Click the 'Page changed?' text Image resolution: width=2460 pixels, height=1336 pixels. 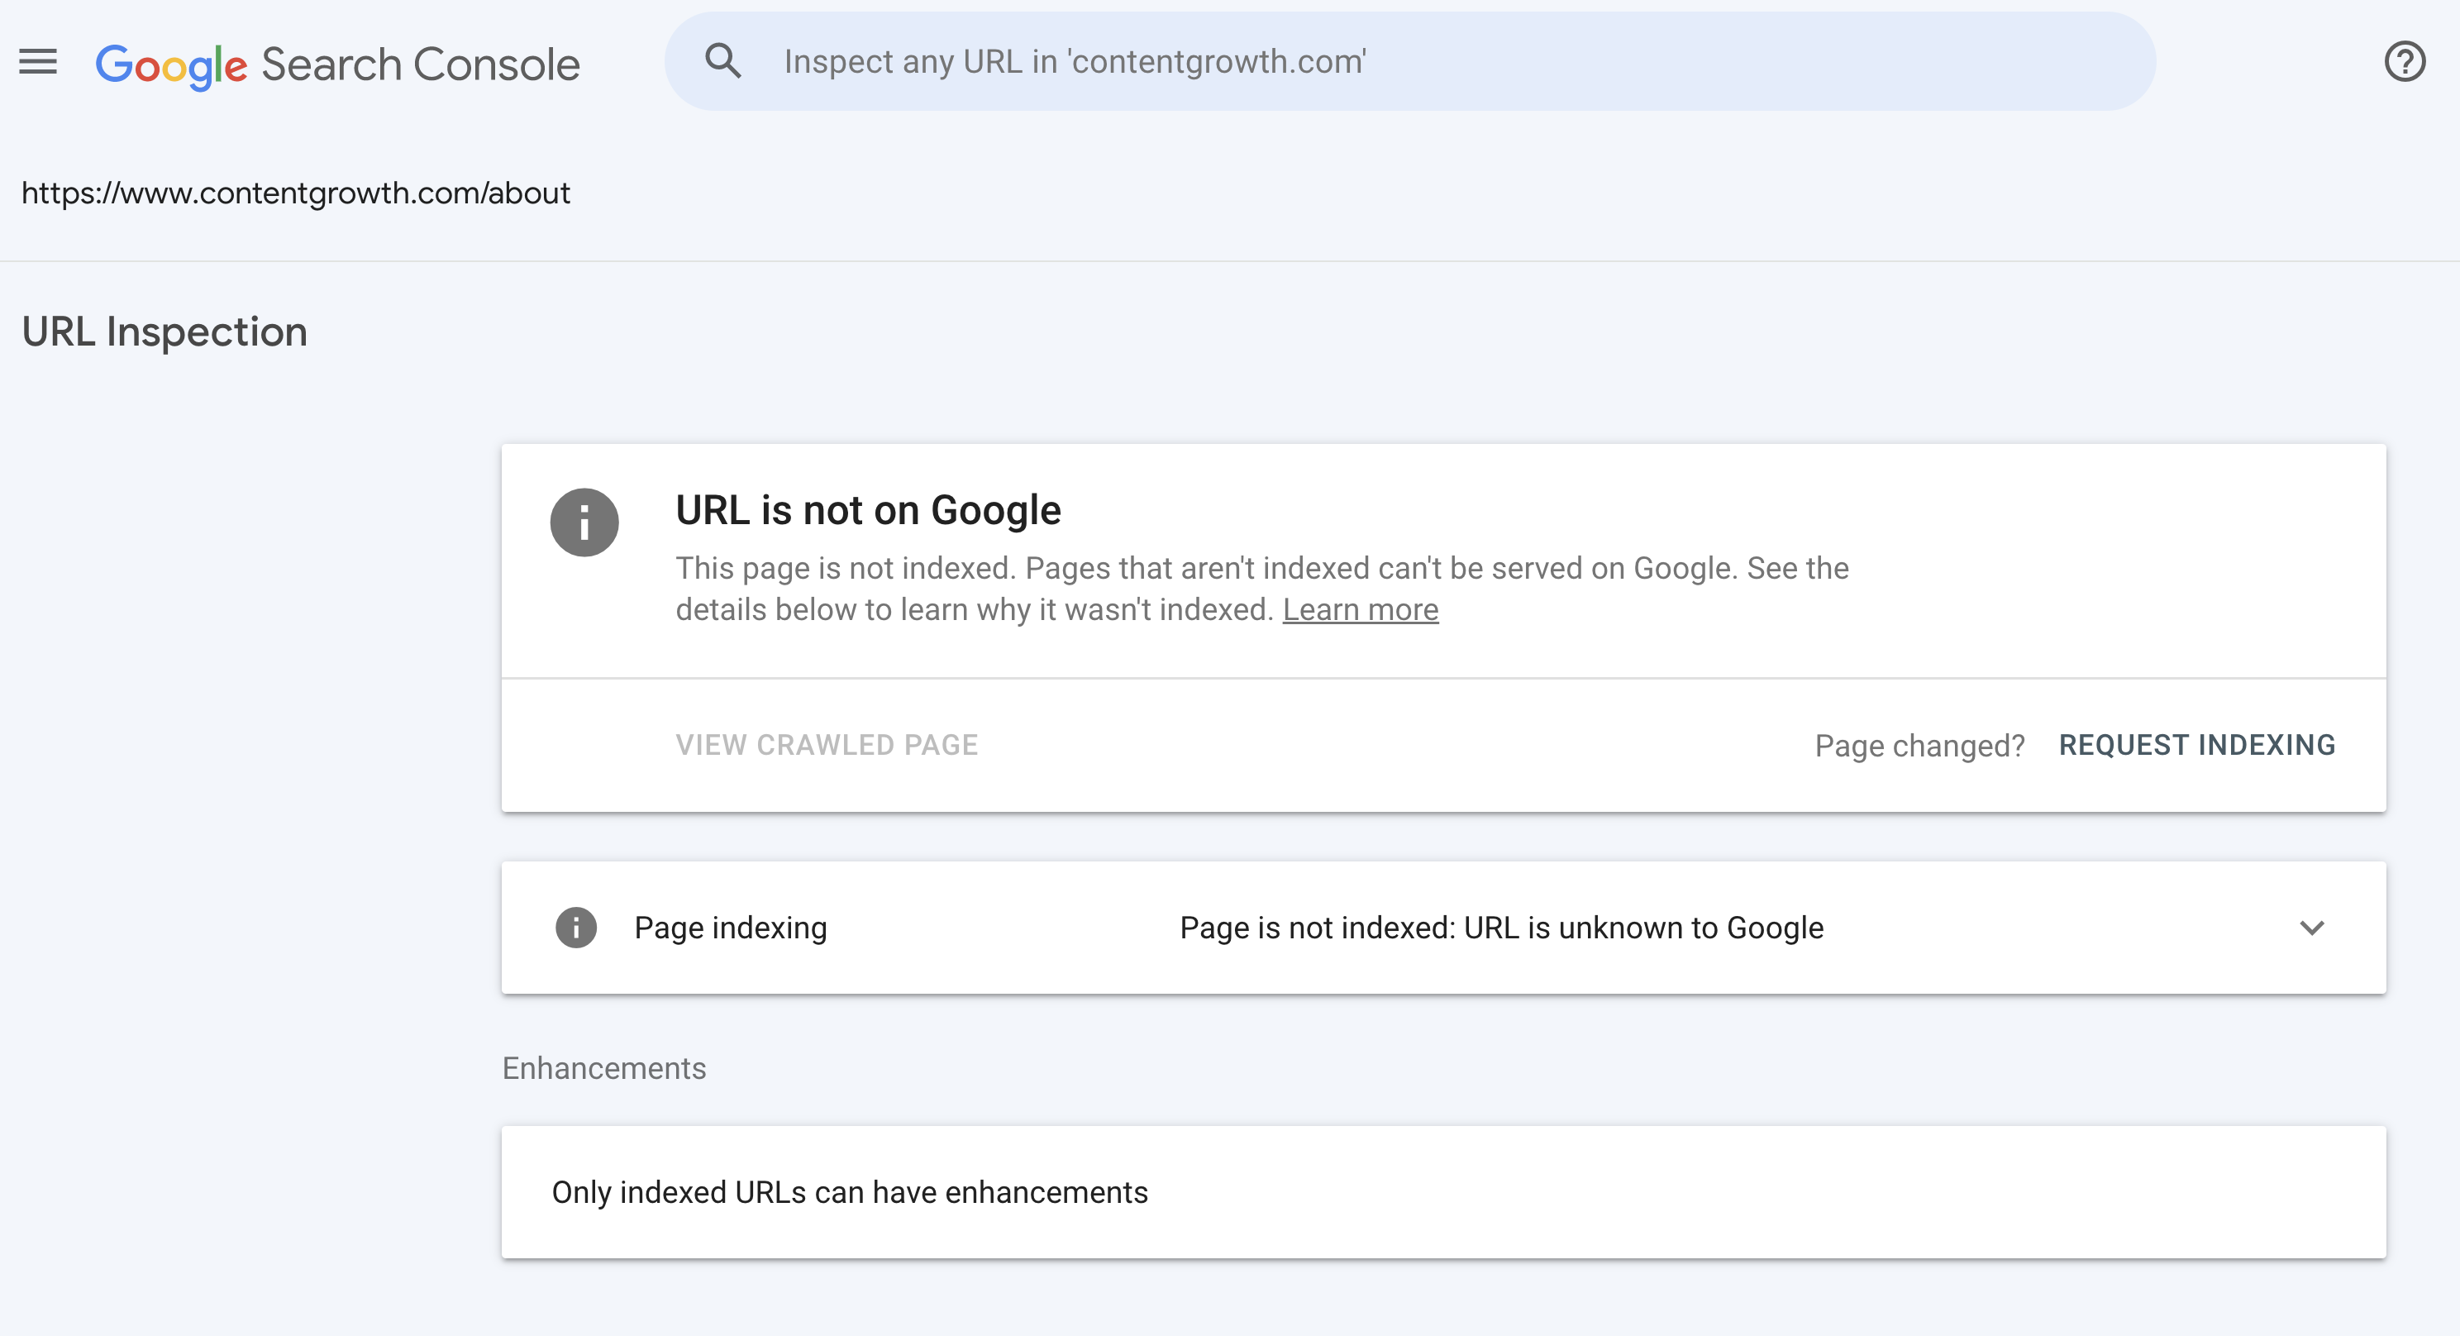click(x=1919, y=746)
